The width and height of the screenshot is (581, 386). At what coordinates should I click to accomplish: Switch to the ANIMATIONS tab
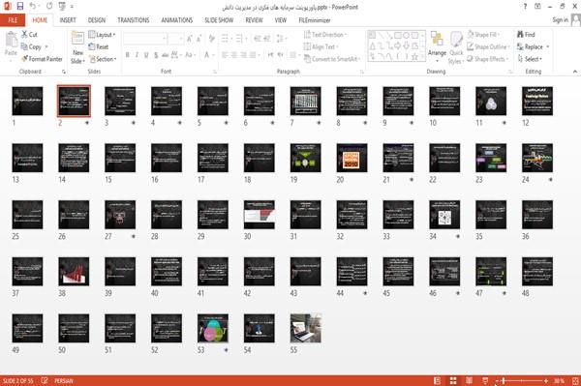177,20
